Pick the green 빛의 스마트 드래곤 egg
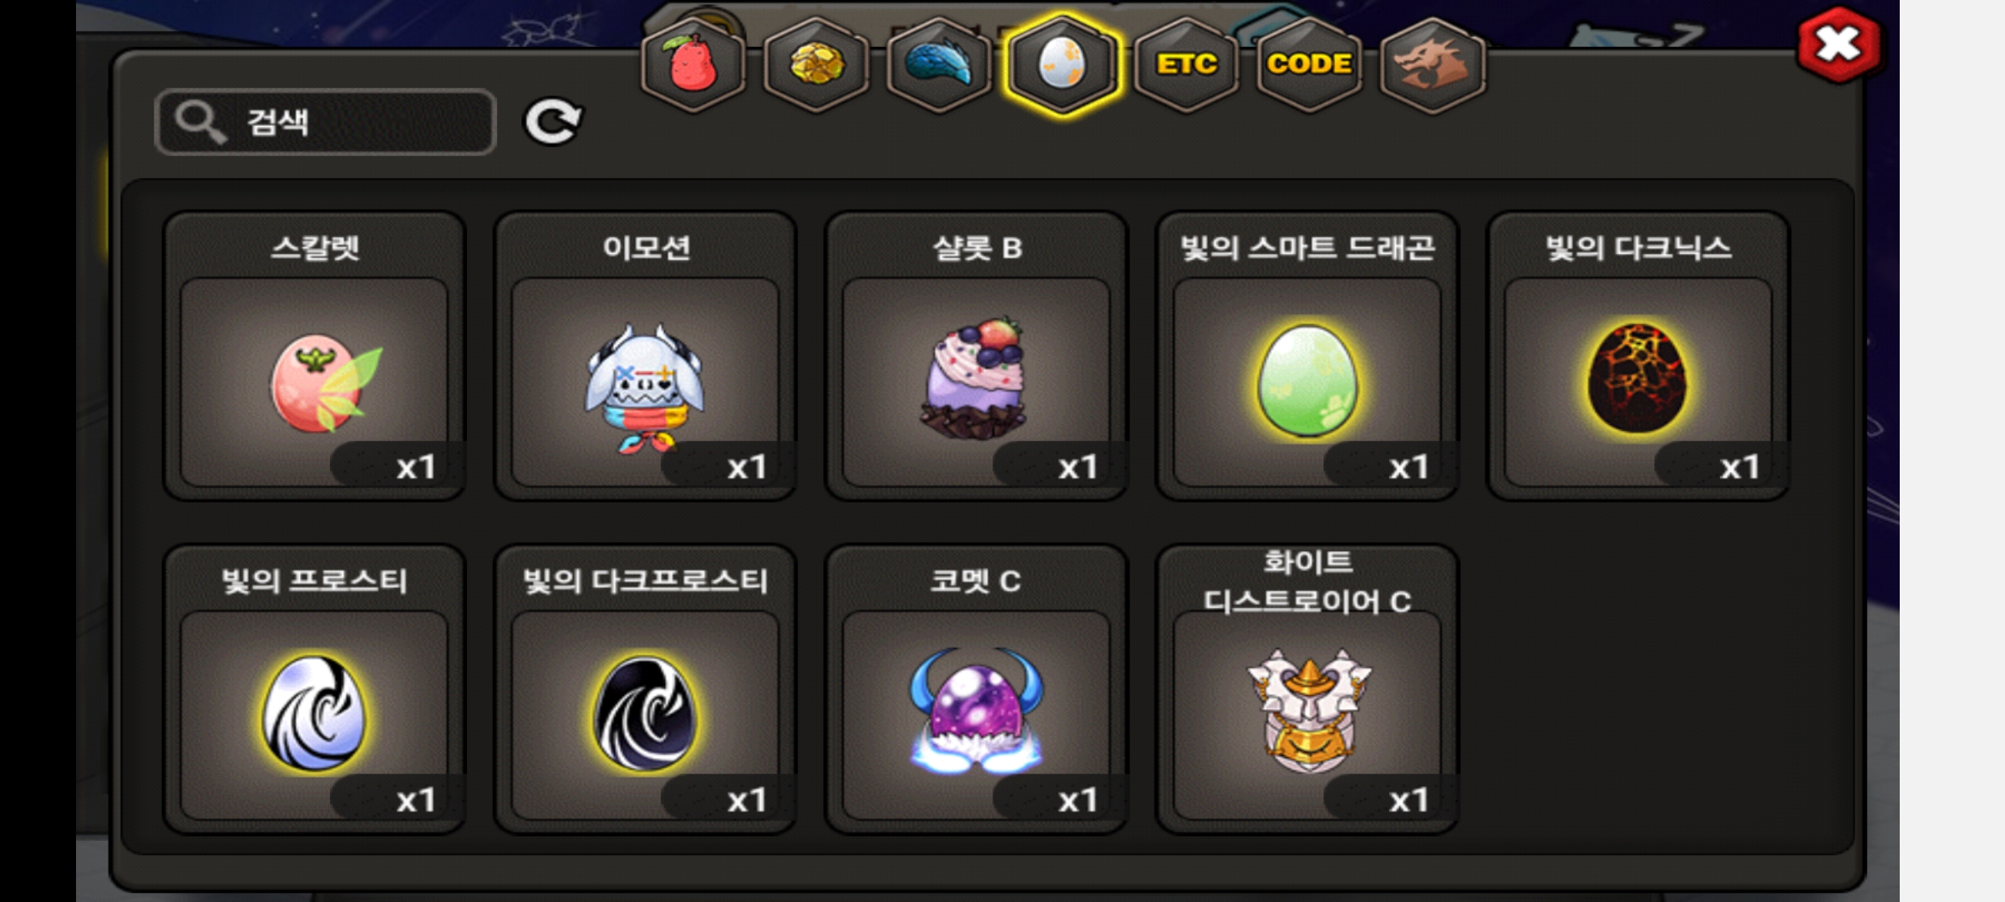2005x902 pixels. pos(1307,357)
